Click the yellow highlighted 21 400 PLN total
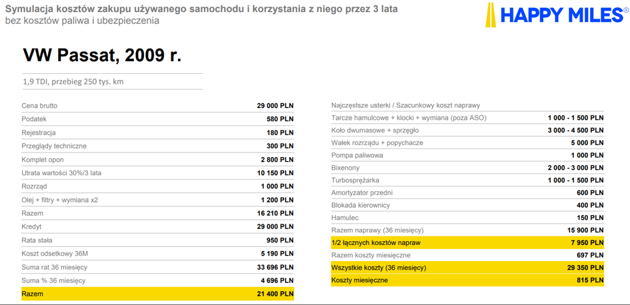This screenshot has height=305, width=630. pyautogui.click(x=274, y=294)
